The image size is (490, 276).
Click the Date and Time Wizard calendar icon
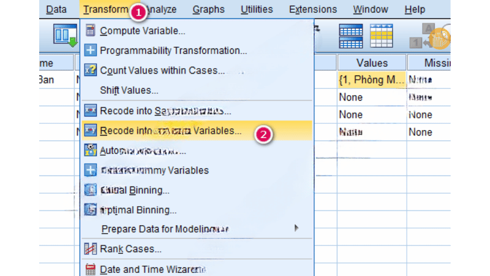pyautogui.click(x=91, y=269)
